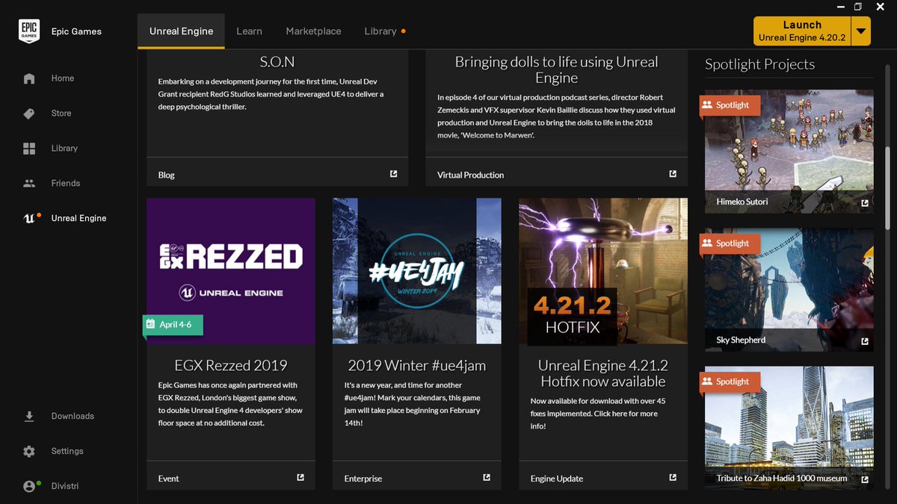The width and height of the screenshot is (897, 504).
Task: Click external link icon on Engine Update card
Action: pos(673,477)
